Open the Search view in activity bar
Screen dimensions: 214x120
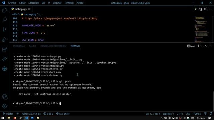4,20
